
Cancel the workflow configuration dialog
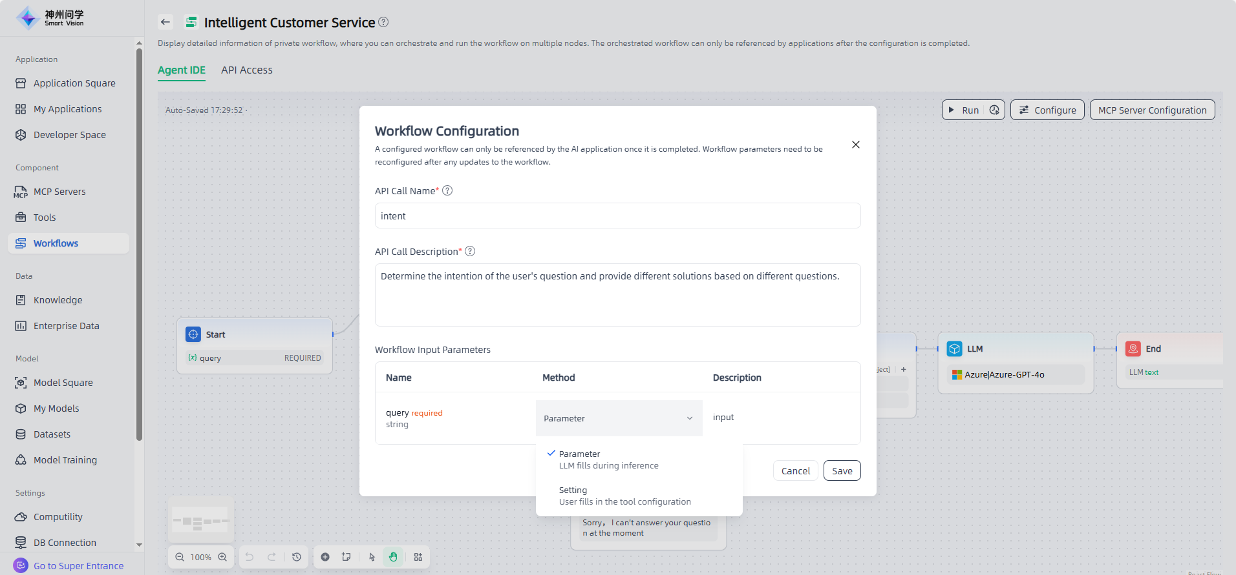pyautogui.click(x=795, y=471)
